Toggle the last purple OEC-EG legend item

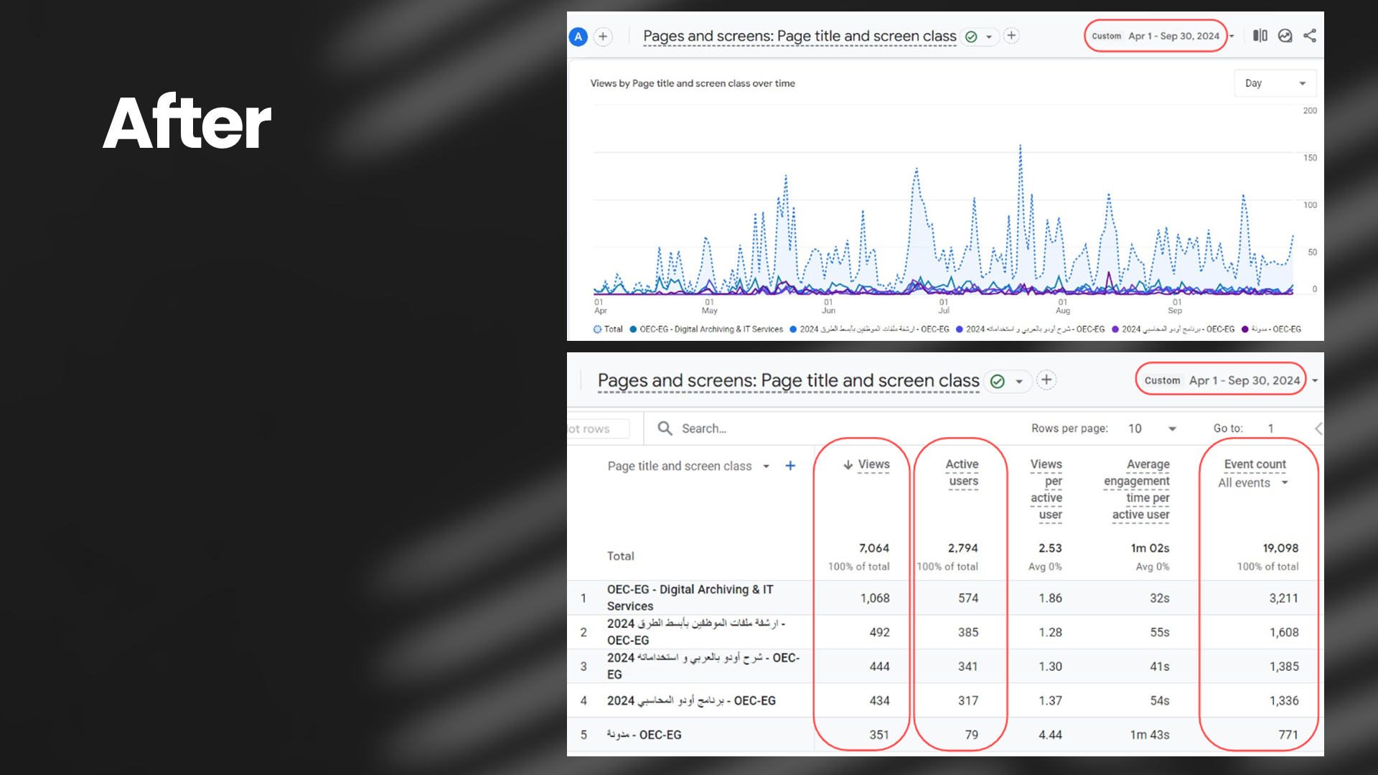(x=1275, y=329)
